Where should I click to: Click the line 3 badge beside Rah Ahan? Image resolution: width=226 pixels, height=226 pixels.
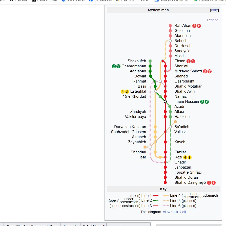(x=194, y=26)
